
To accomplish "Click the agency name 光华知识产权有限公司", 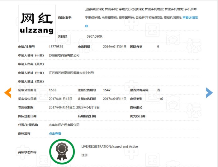I will click(64, 125).
